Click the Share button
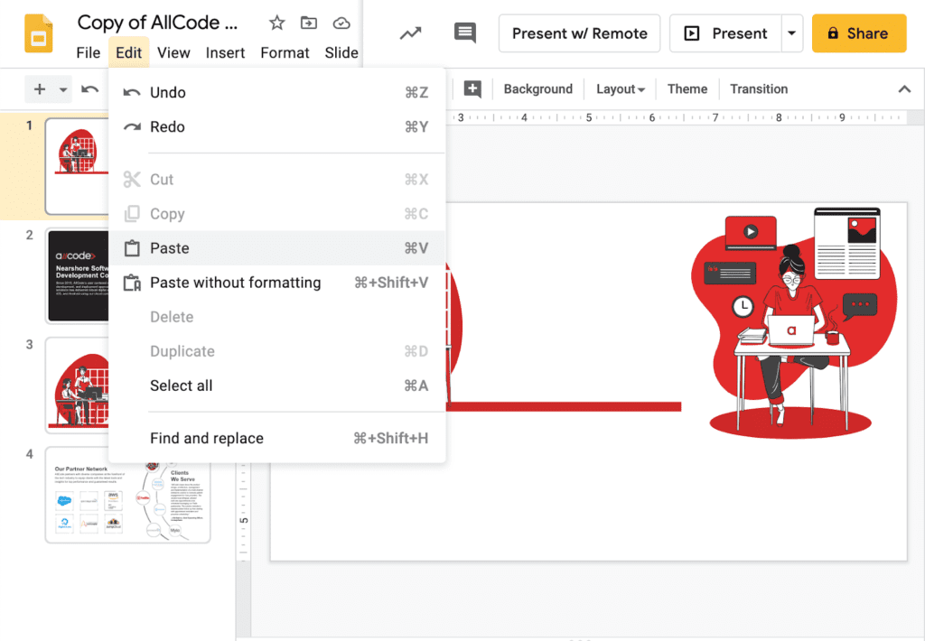 pos(858,33)
